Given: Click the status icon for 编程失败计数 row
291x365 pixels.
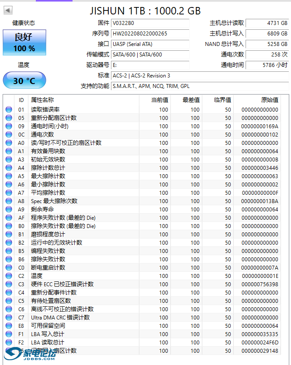Looking at the screenshot, I should tap(9, 251).
